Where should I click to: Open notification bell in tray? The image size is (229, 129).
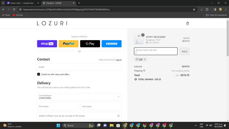225,125
